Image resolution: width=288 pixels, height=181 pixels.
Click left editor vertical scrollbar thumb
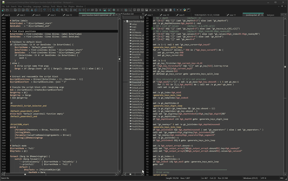pyautogui.click(x=119, y=59)
